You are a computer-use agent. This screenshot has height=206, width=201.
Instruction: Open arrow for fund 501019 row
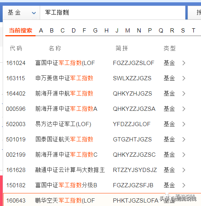click(184, 139)
